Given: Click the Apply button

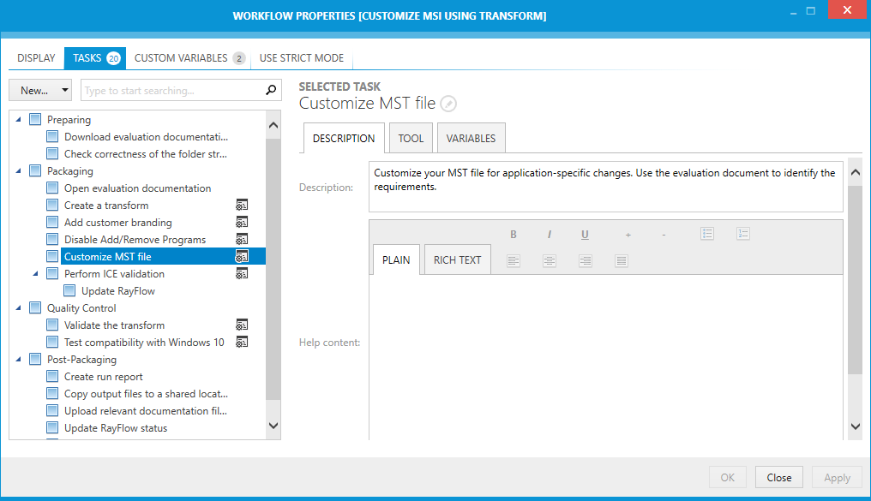Looking at the screenshot, I should [837, 477].
